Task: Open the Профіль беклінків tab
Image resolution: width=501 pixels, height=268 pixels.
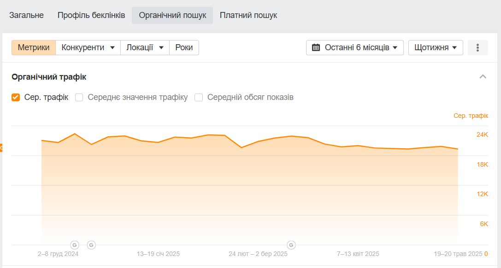Action: tap(91, 15)
